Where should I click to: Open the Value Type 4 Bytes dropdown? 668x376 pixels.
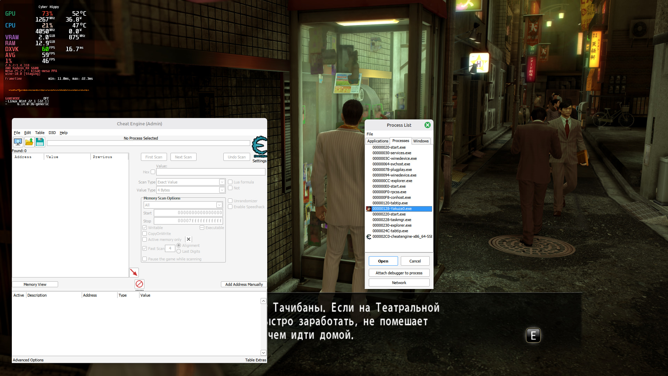point(222,190)
